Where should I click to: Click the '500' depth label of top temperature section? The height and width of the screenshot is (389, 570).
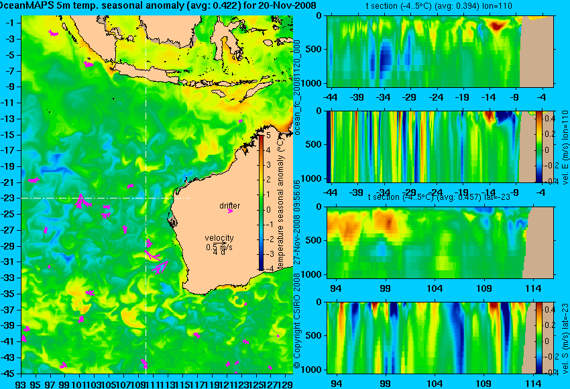point(315,50)
